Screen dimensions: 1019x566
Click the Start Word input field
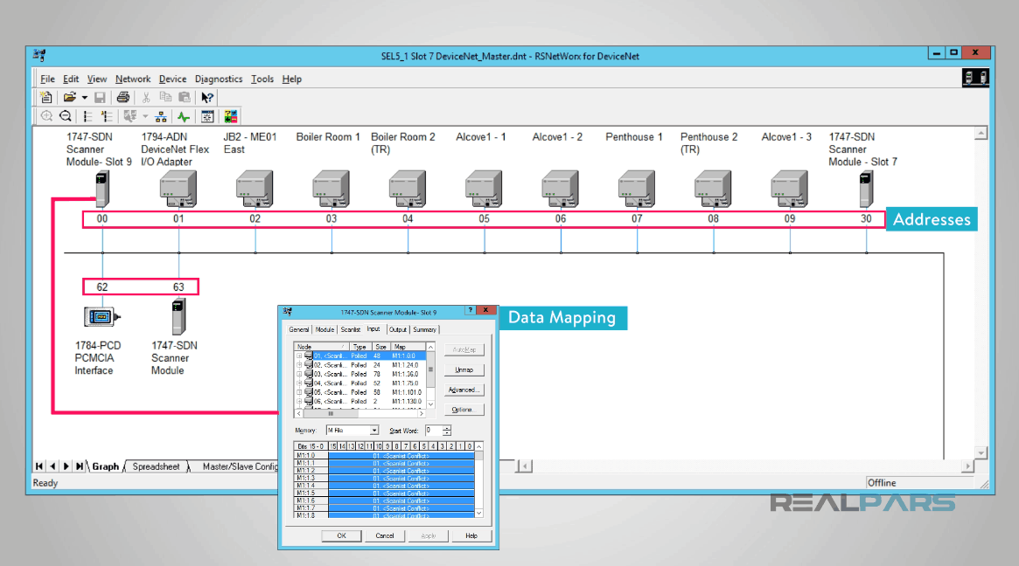pos(434,431)
